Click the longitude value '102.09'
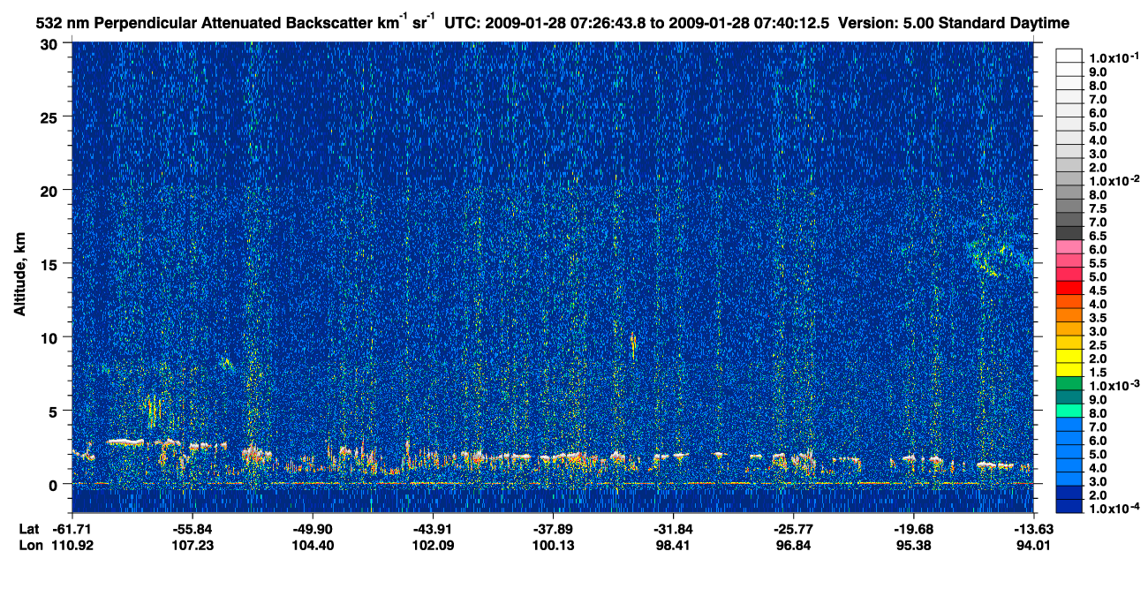Screen dimensions: 1148x589 coord(433,545)
